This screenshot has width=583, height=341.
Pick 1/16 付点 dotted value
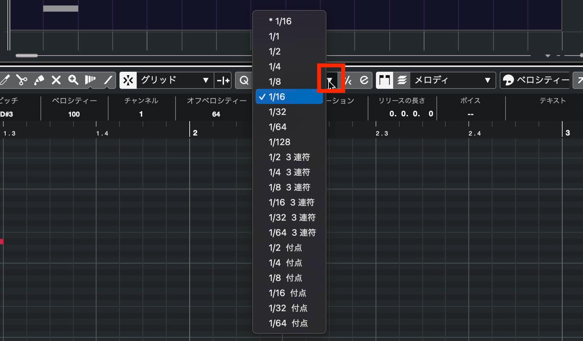coord(289,293)
